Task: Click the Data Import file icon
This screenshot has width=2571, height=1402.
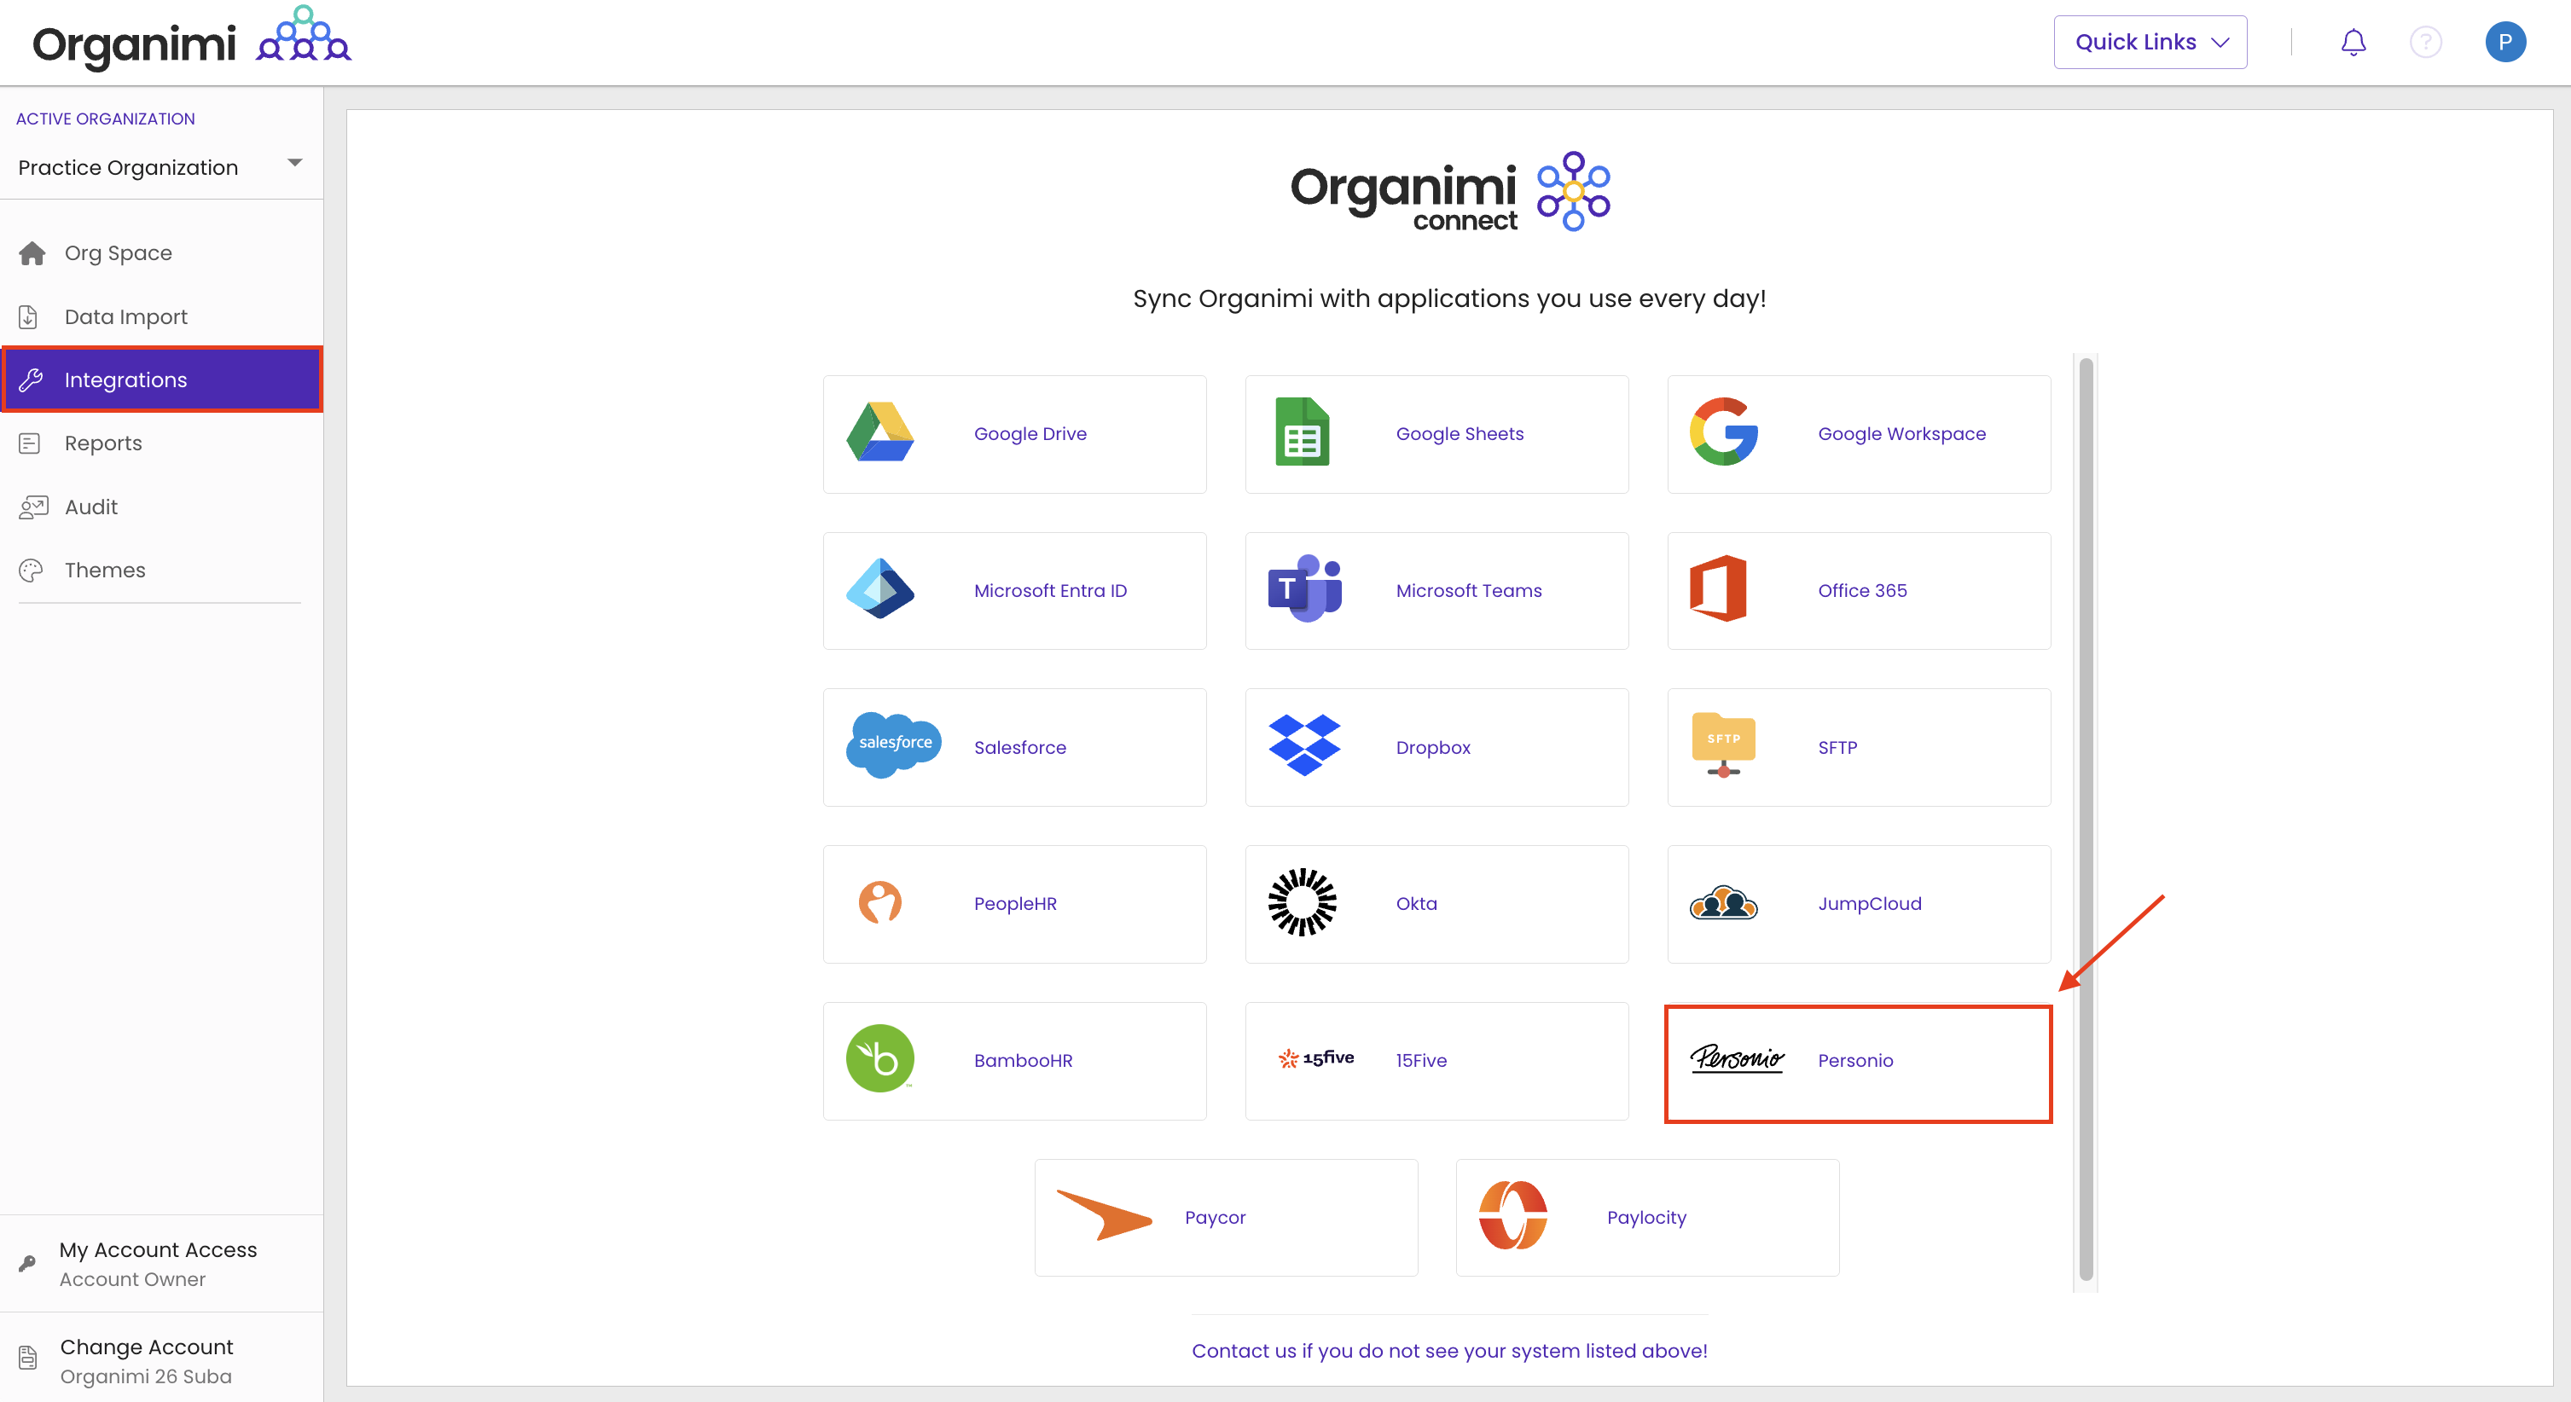Action: coord(29,316)
